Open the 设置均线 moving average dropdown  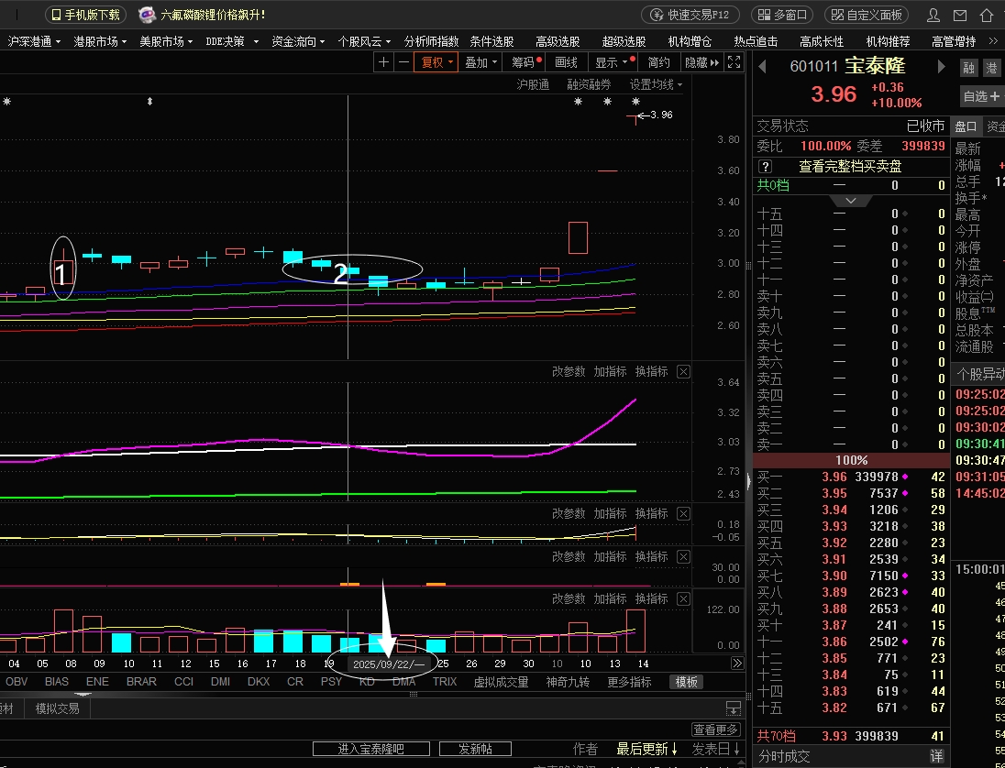point(657,84)
